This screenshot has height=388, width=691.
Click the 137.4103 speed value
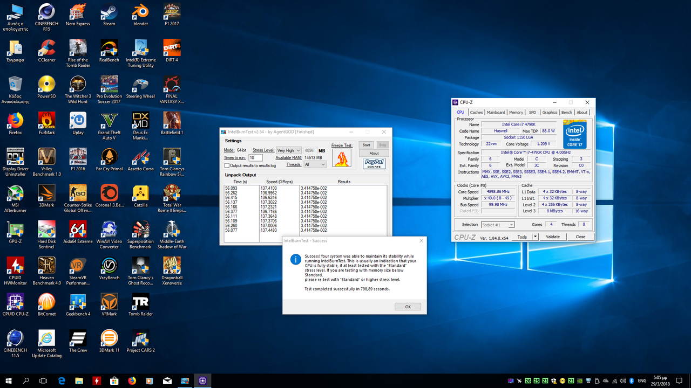click(269, 188)
